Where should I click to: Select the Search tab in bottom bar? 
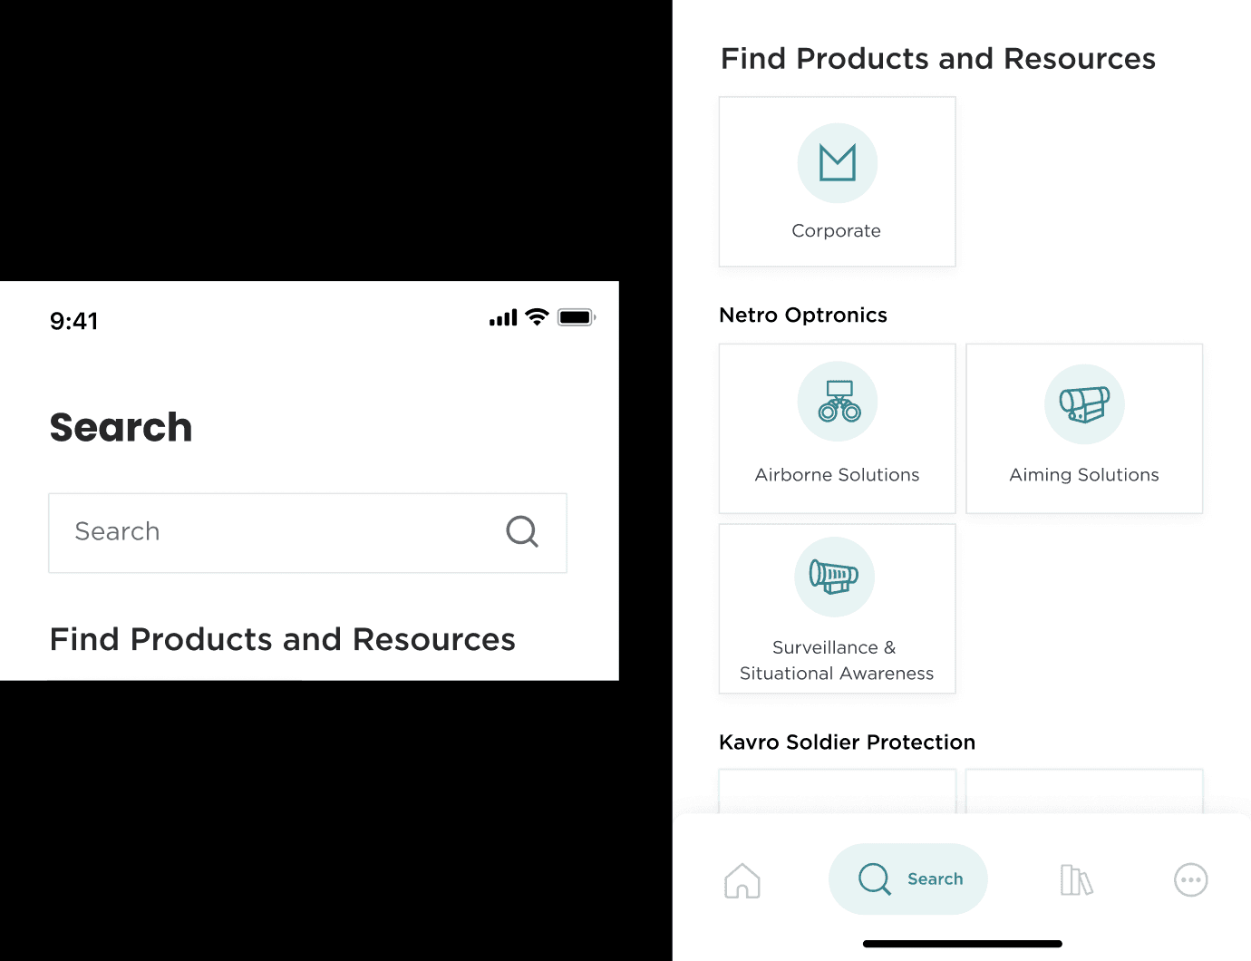click(907, 879)
